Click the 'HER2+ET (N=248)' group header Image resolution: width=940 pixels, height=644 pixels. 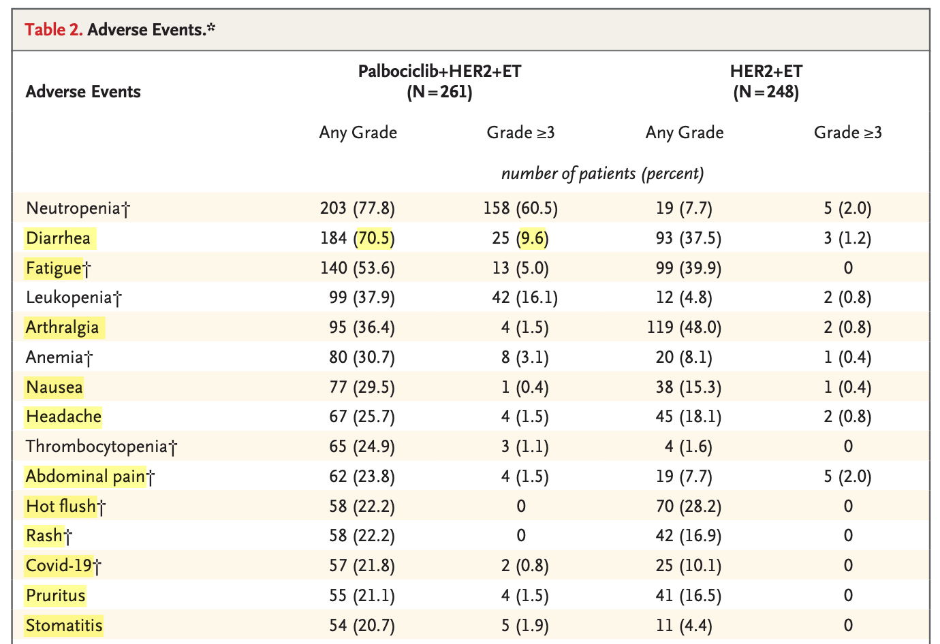(x=766, y=82)
